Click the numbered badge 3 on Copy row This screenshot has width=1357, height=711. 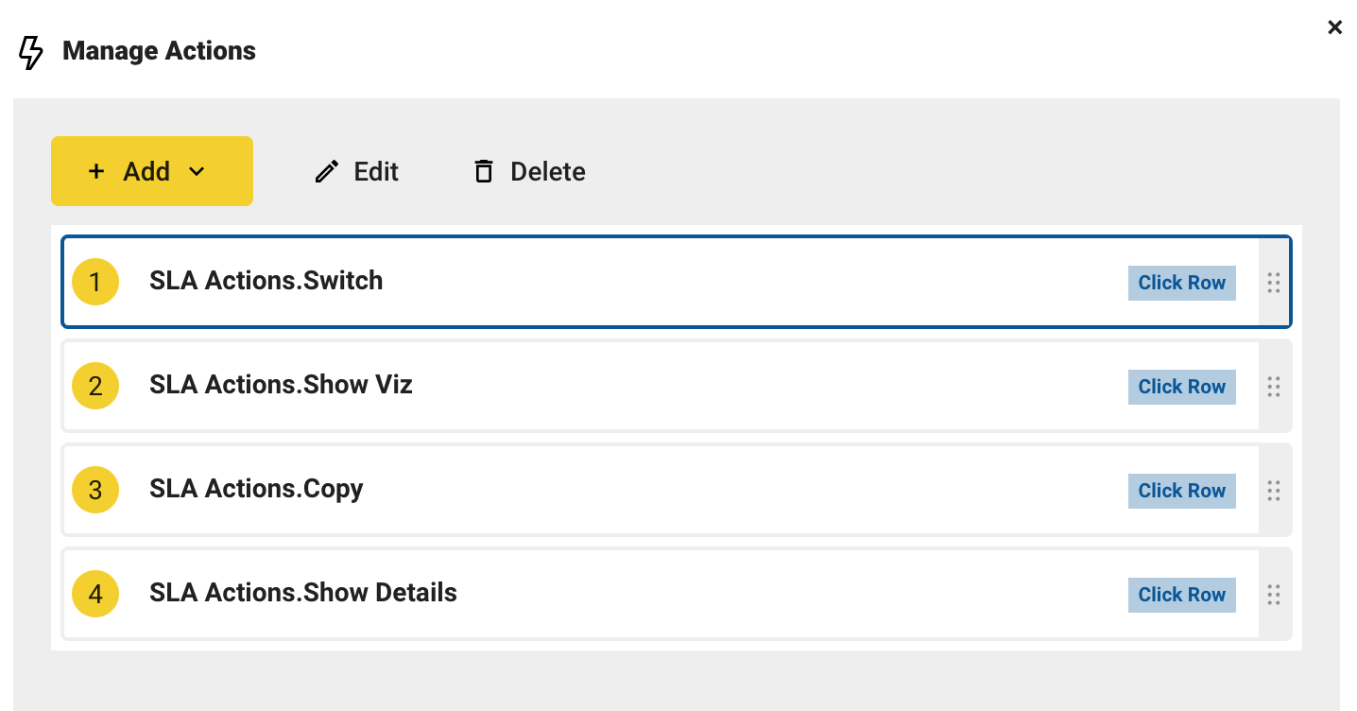click(x=94, y=490)
